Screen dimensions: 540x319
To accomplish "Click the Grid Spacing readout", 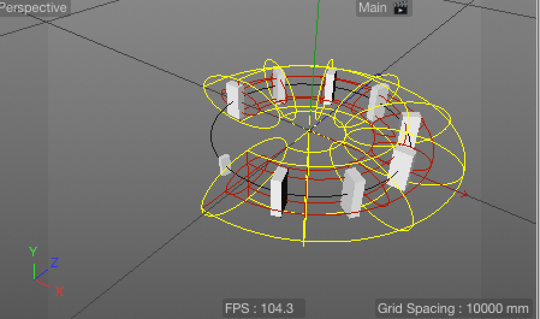I will point(453,308).
